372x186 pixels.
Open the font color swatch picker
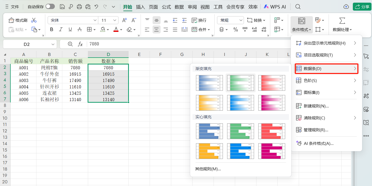[121, 29]
